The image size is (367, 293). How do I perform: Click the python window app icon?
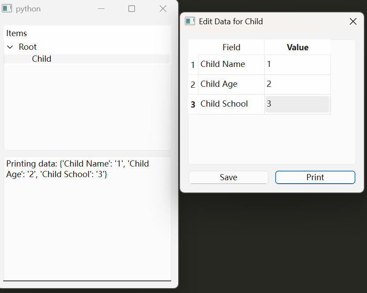pos(7,9)
